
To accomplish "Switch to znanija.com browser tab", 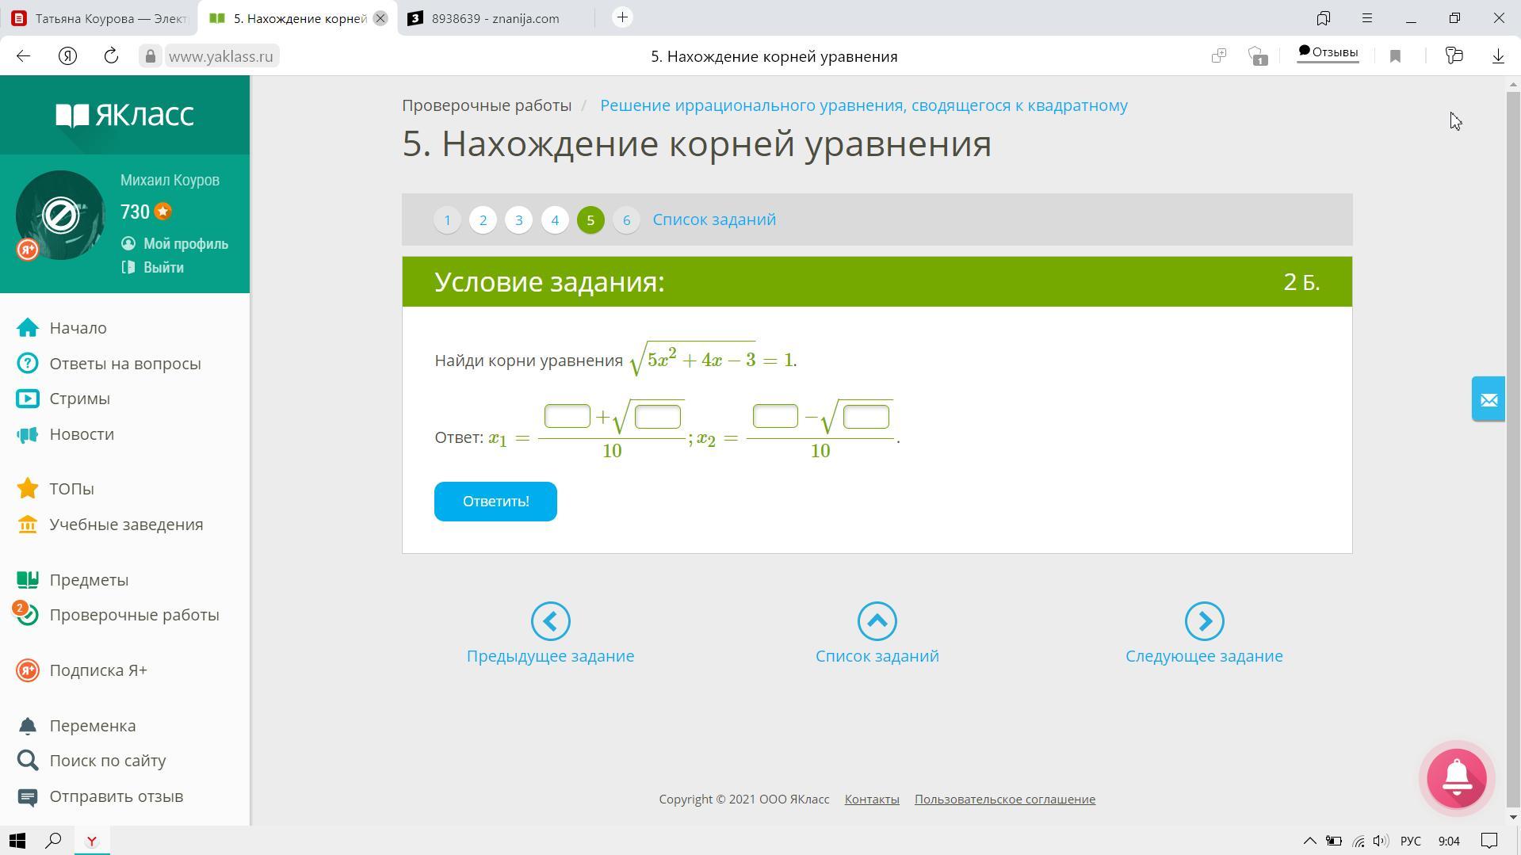I will (495, 18).
